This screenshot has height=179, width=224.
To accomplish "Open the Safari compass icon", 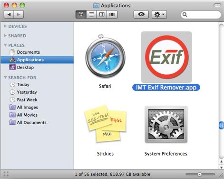I will click(106, 57).
